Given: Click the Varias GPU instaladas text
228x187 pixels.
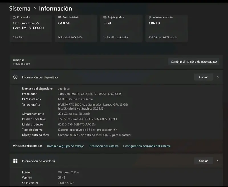Looking at the screenshot, I should [116, 38].
